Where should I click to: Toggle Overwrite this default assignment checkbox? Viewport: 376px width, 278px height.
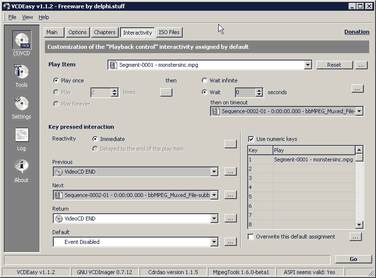coord(251,237)
